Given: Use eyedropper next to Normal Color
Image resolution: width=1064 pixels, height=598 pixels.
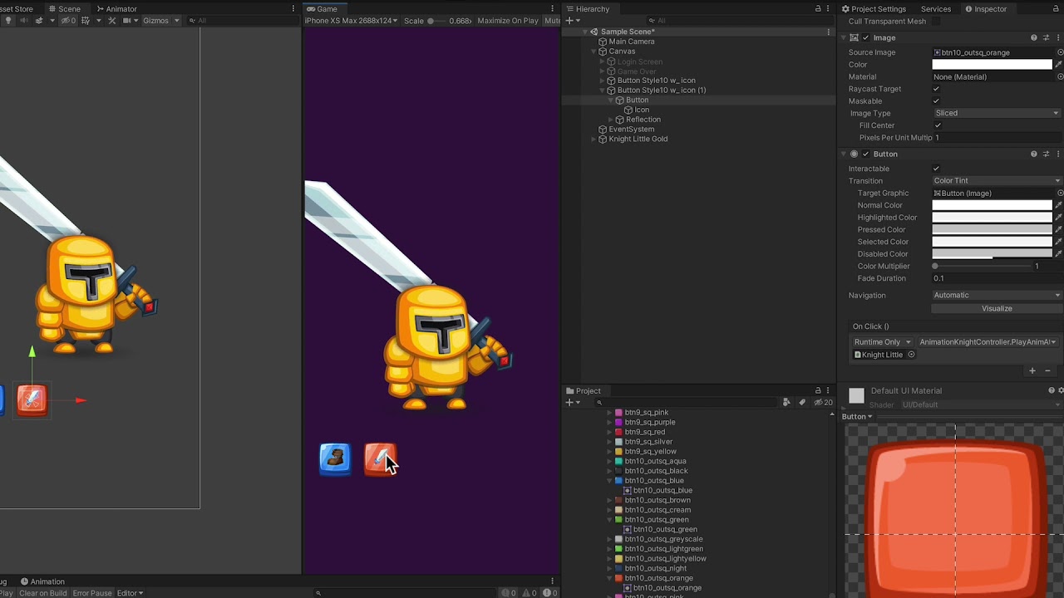Looking at the screenshot, I should pos(1059,205).
